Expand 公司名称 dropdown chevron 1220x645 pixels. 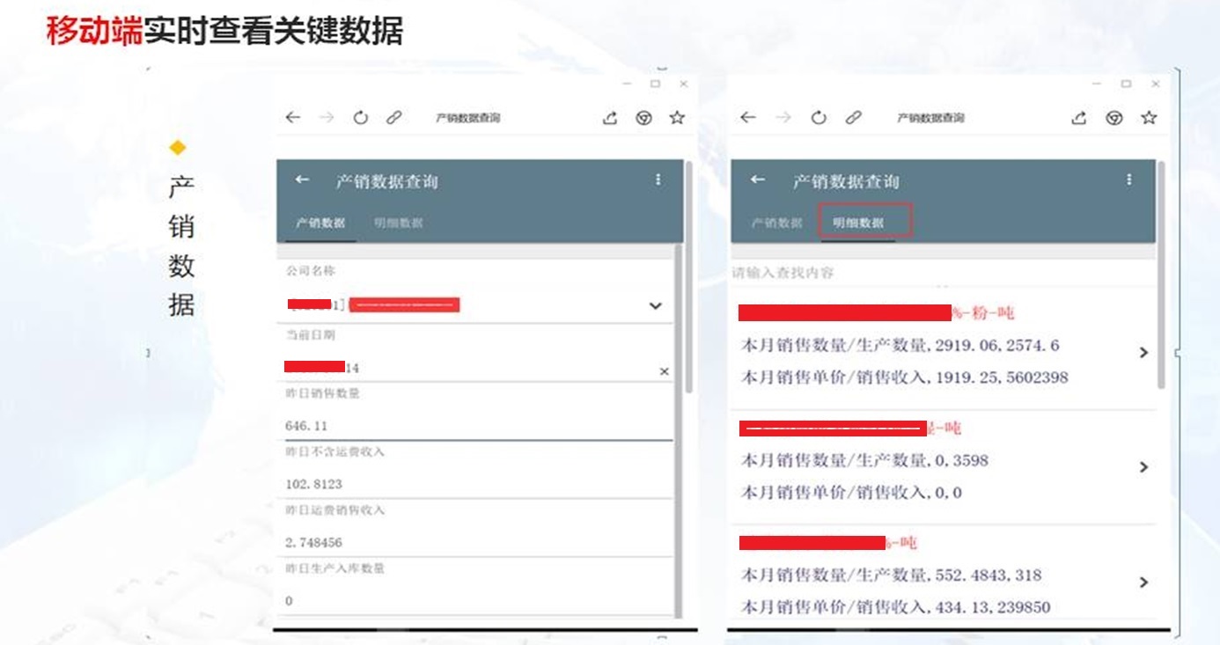(x=655, y=306)
